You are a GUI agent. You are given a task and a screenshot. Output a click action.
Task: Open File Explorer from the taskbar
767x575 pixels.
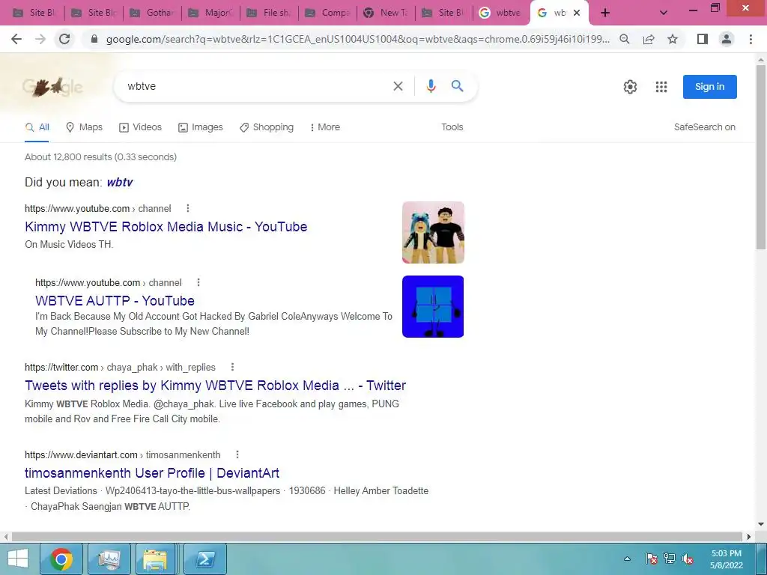156,559
